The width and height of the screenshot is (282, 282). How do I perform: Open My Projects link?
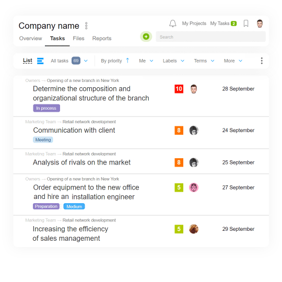tap(194, 23)
